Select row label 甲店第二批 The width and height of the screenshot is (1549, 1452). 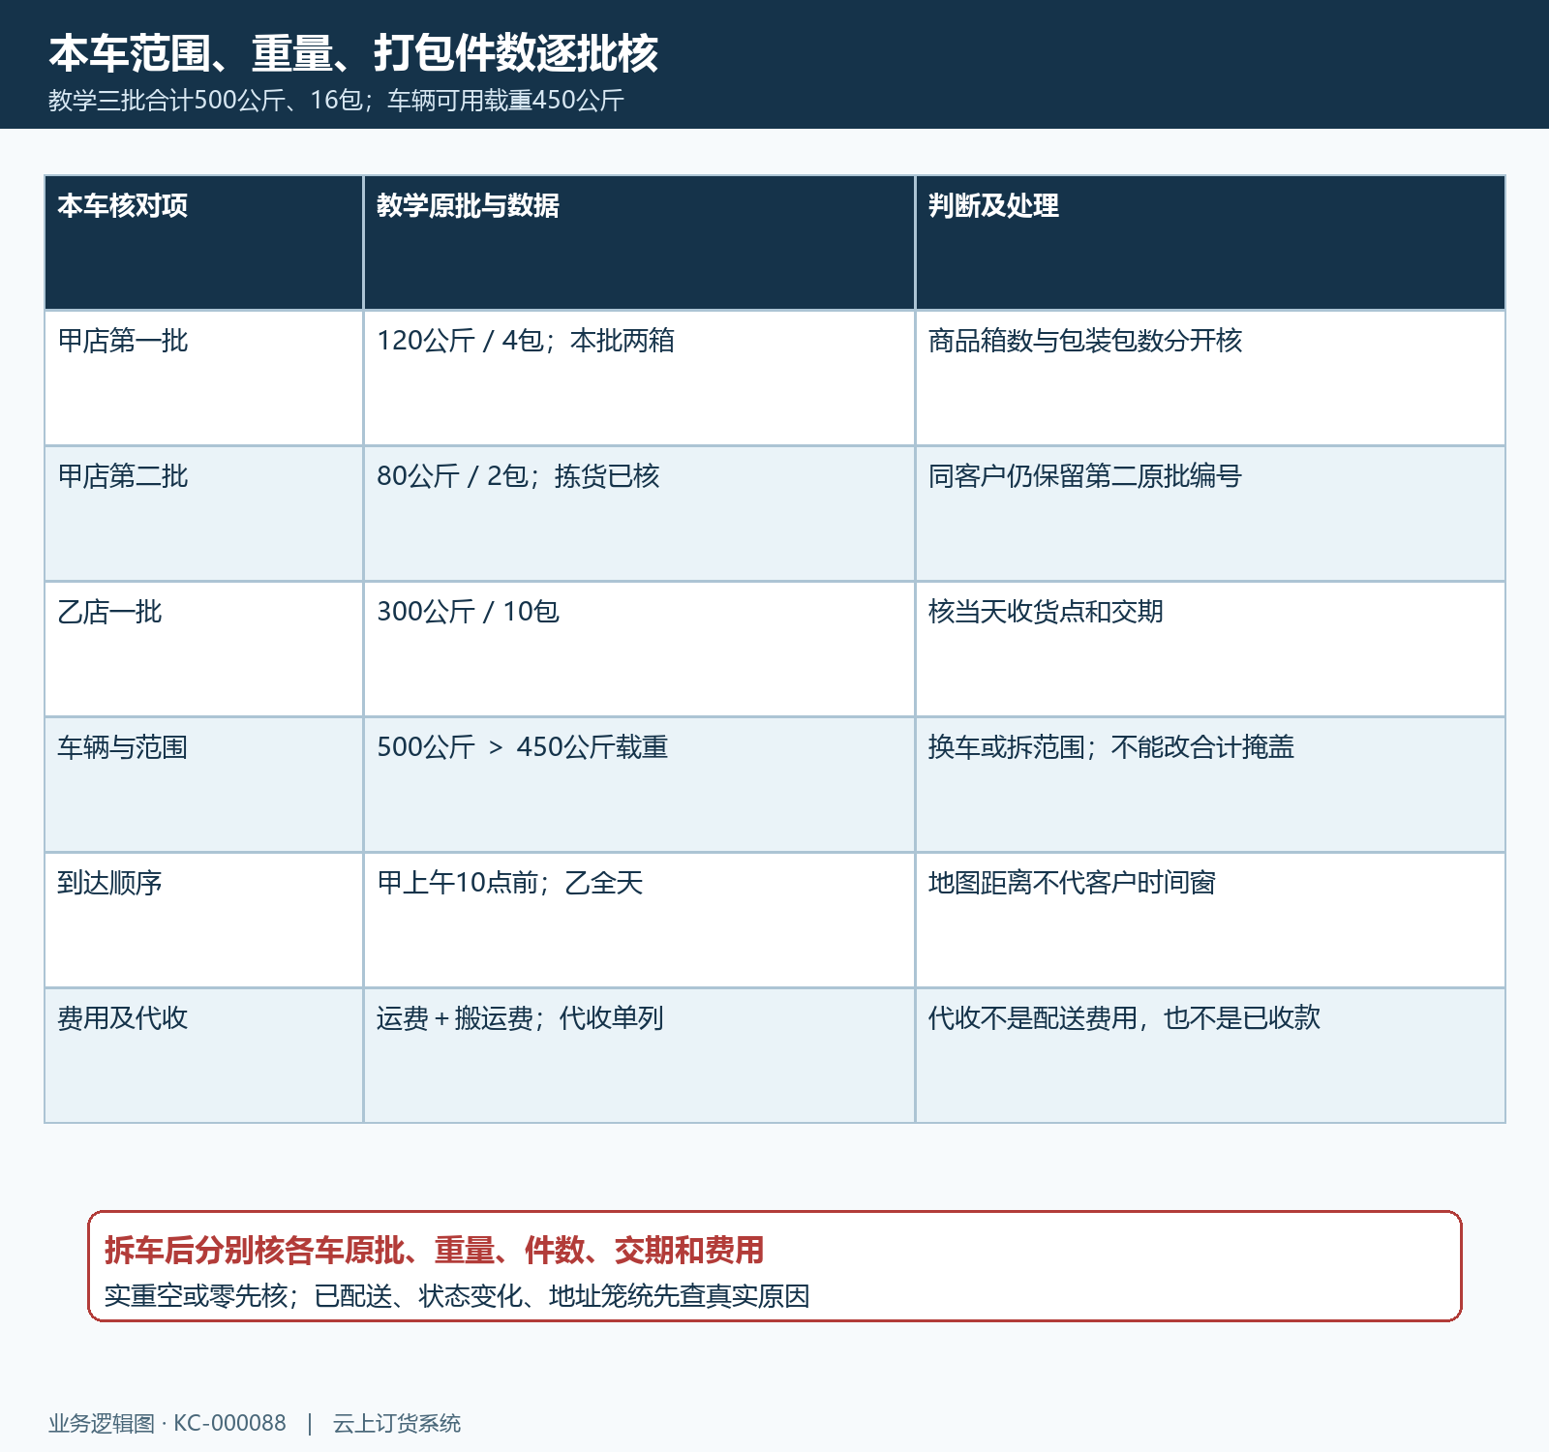[x=123, y=476]
